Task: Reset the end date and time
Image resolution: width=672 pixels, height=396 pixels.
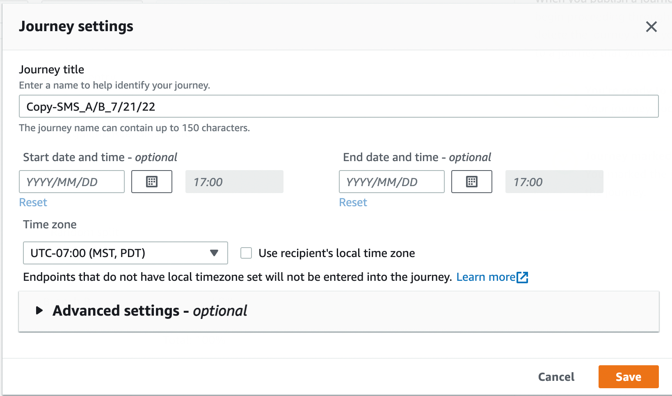Action: 353,203
